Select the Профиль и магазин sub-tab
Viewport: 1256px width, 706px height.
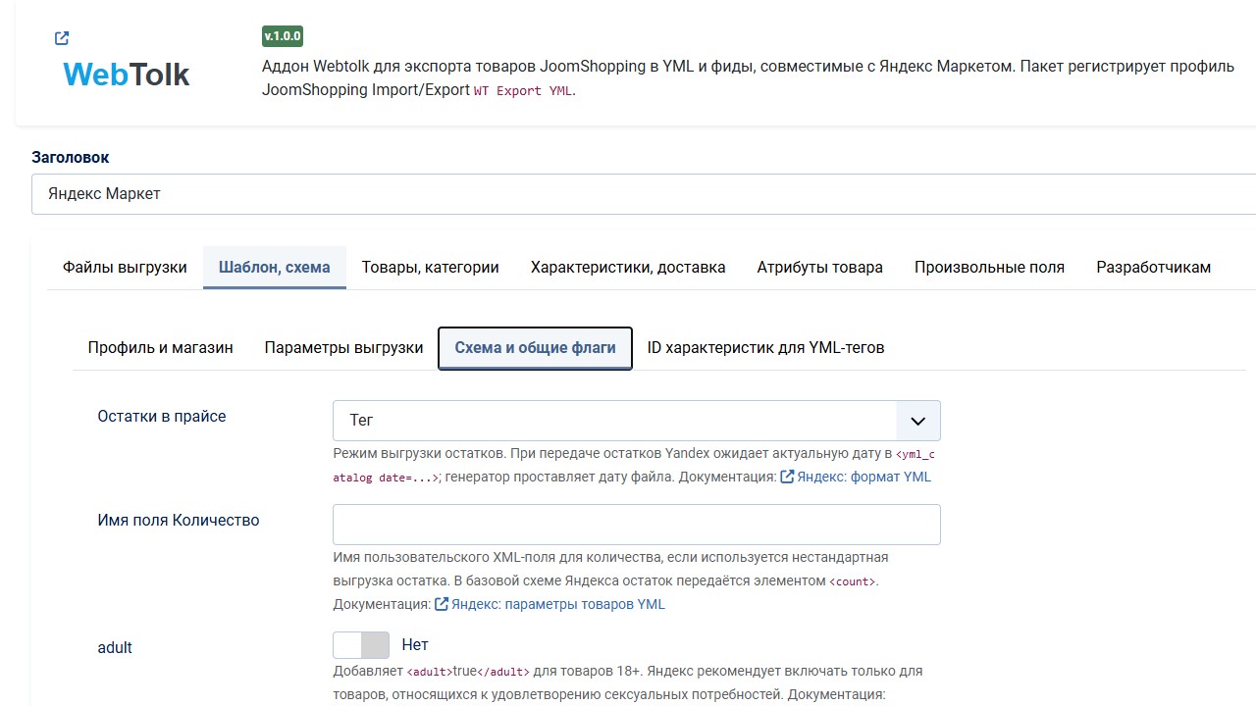point(161,347)
